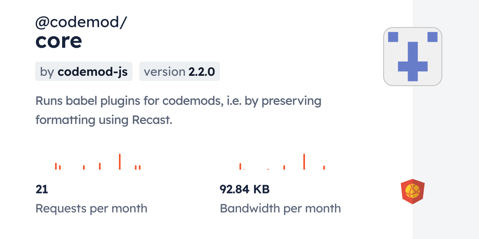Click the Requests per month label

pyautogui.click(x=91, y=208)
